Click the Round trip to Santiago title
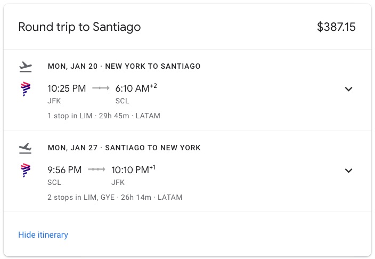Screen dimensions: 375x259 tap(79, 27)
